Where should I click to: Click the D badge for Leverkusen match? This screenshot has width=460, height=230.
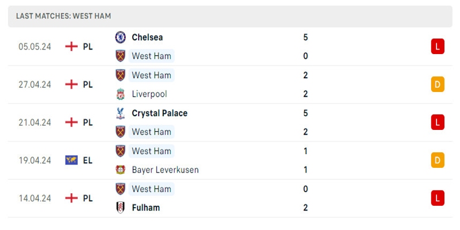[x=438, y=160]
